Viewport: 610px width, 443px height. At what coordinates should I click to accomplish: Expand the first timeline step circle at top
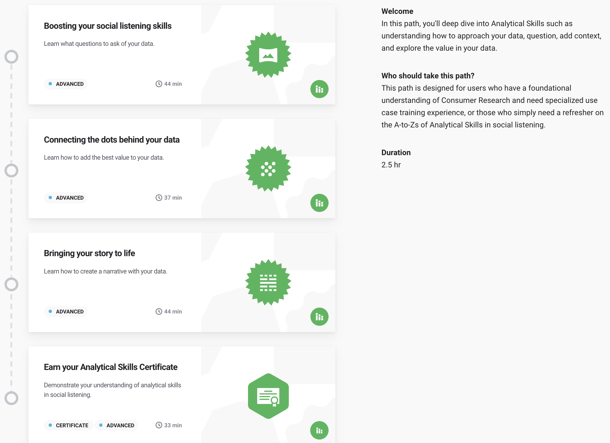[x=11, y=57]
